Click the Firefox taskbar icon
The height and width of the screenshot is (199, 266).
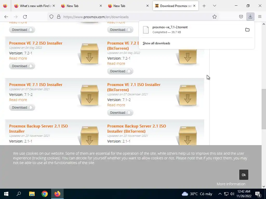click(x=57, y=194)
